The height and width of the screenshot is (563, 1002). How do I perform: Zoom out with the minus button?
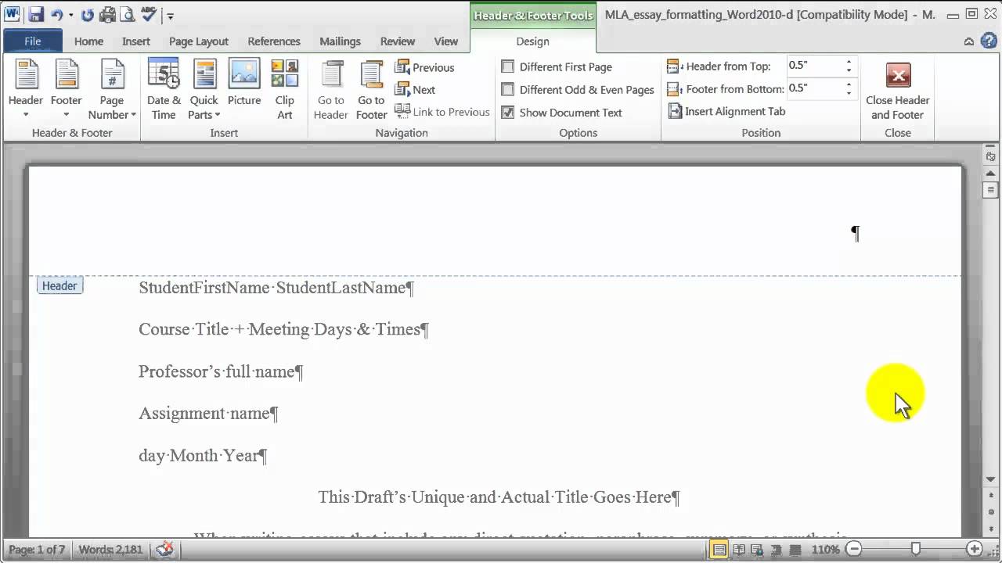pos(855,550)
